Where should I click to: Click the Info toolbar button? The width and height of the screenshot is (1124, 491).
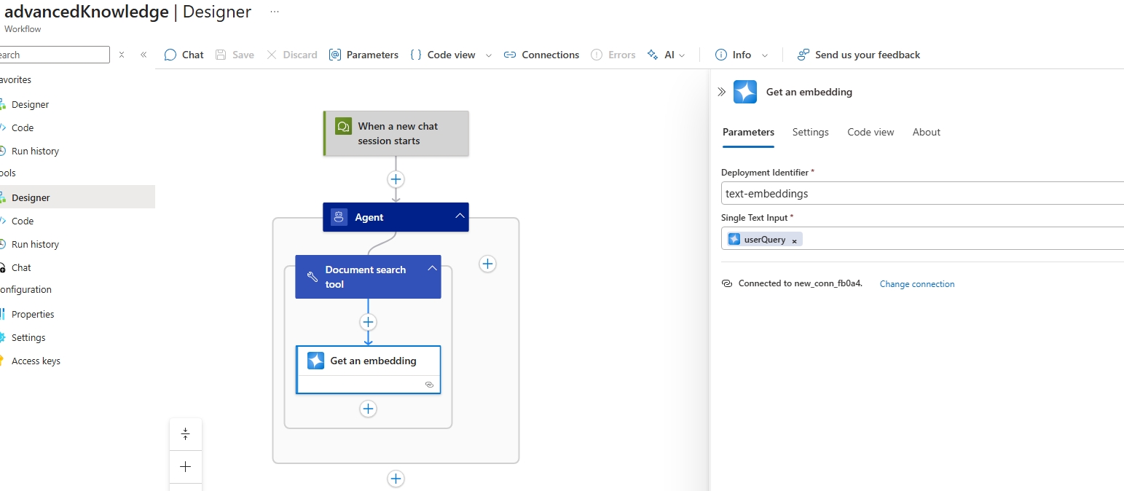point(733,55)
